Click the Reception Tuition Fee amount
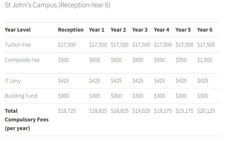Screen dimensions: 238x144 [67, 45]
